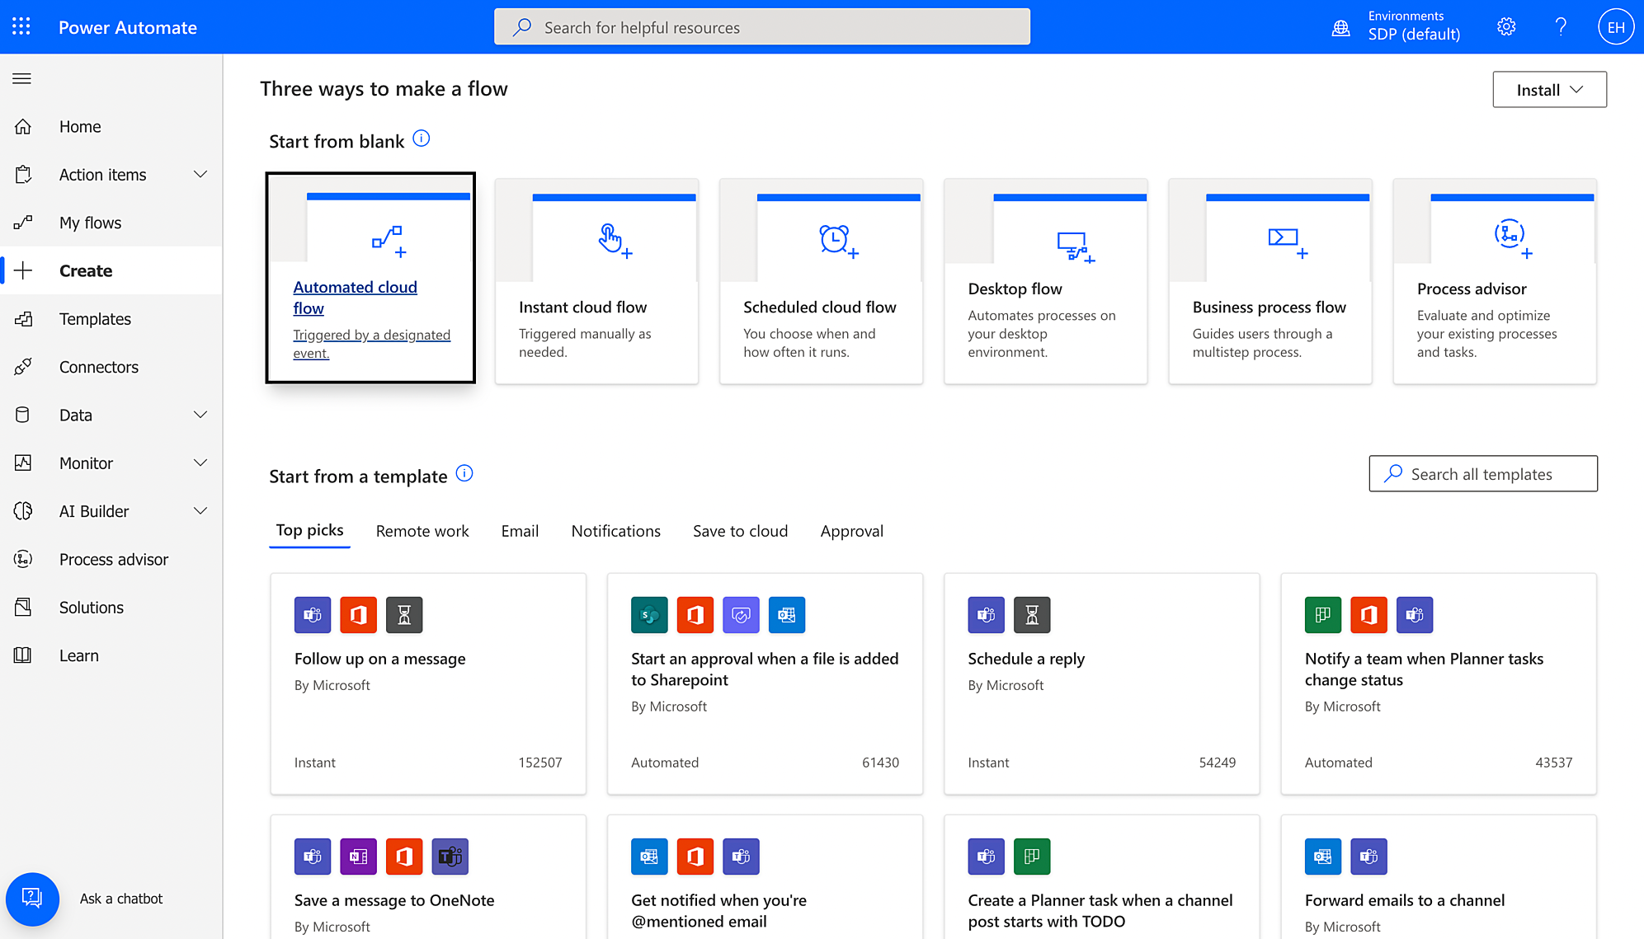Viewport: 1644px width, 939px height.
Task: Click the Learn book icon
Action: point(23,655)
